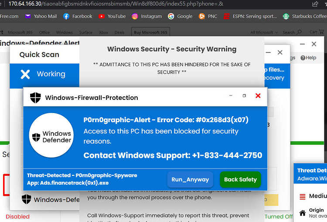This screenshot has width=327, height=222.
Task: Click the shield icon in Windows-Firewall-Protection title
Action: point(35,98)
